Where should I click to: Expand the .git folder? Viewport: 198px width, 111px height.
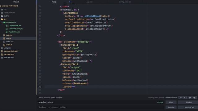(5, 10)
